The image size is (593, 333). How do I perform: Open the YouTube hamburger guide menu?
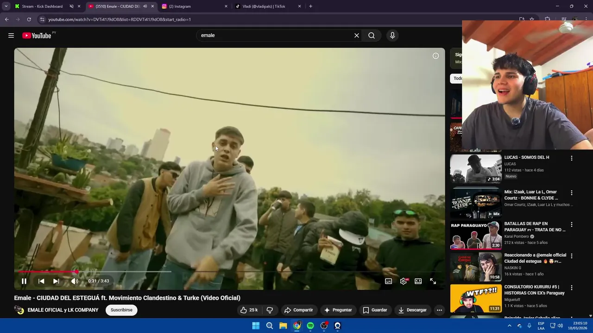[x=11, y=36]
